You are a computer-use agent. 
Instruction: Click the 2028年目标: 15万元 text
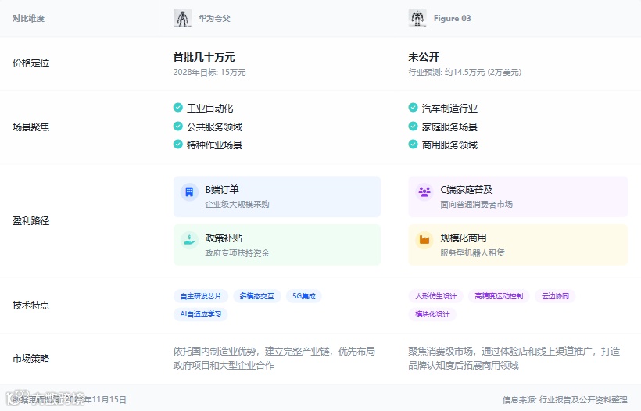tap(209, 73)
